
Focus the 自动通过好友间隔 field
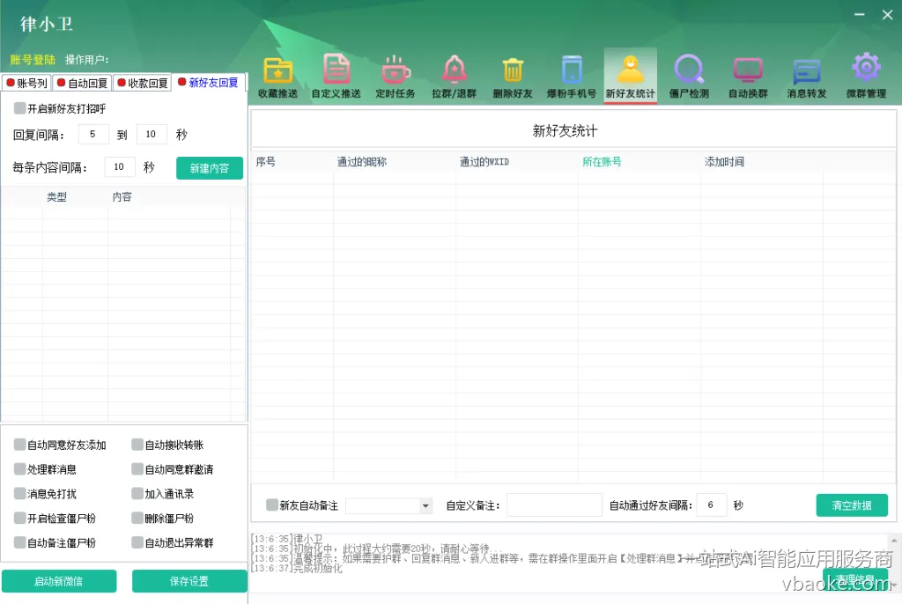(711, 505)
